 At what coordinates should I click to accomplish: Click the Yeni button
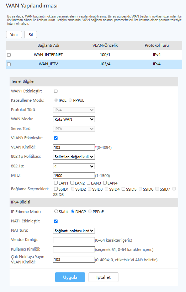[x=14, y=35]
